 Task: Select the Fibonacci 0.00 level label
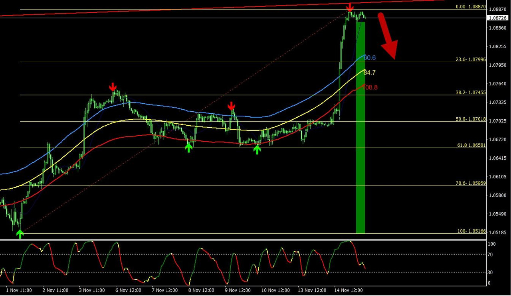471,7
